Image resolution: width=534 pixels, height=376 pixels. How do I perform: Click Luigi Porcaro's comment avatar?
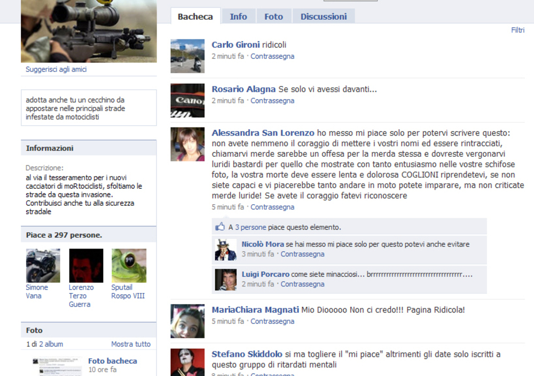[x=225, y=279]
